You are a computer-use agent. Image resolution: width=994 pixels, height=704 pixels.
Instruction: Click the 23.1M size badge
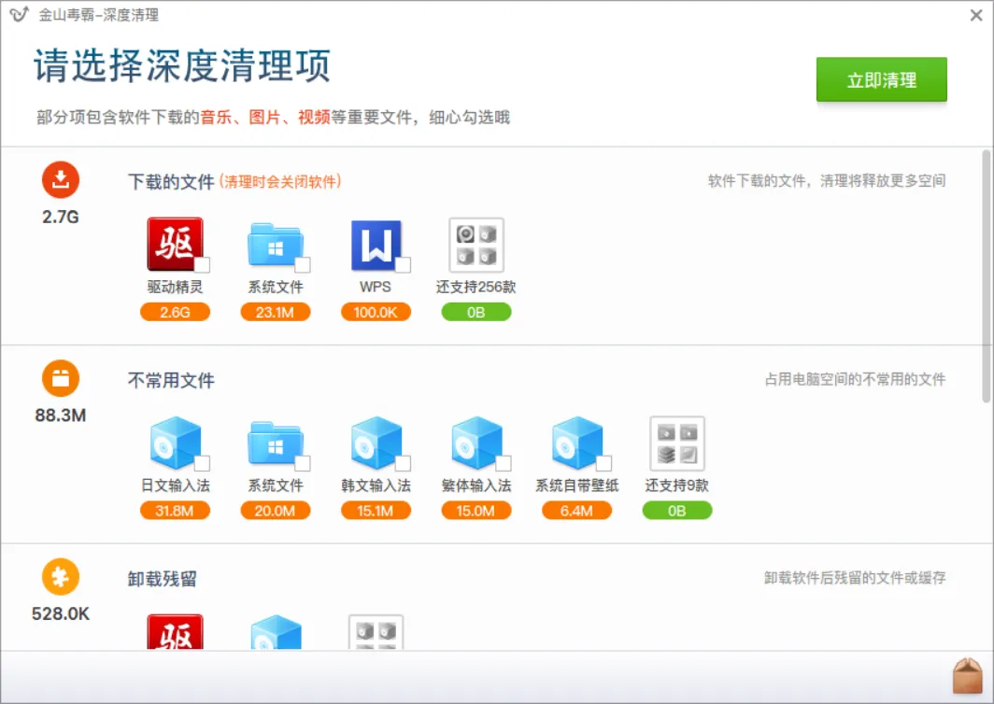click(275, 312)
